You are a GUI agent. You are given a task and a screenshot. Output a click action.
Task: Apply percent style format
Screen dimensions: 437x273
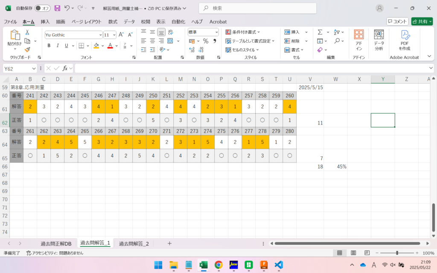[x=206, y=41]
